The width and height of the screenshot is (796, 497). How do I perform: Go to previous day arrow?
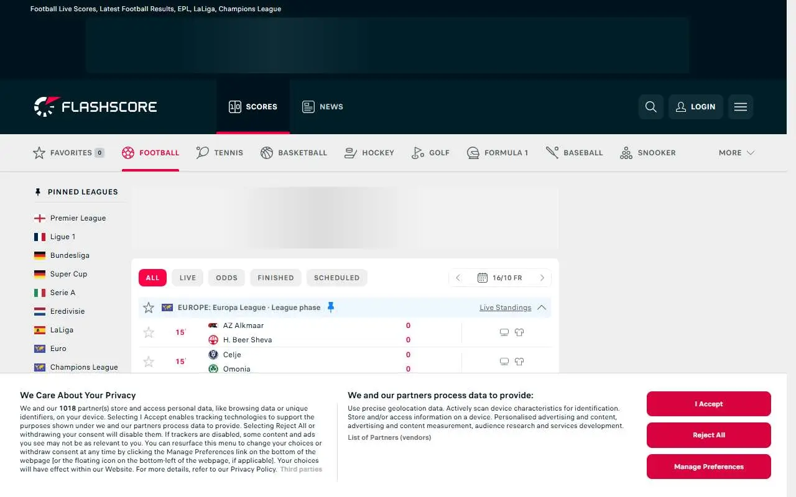pos(458,278)
